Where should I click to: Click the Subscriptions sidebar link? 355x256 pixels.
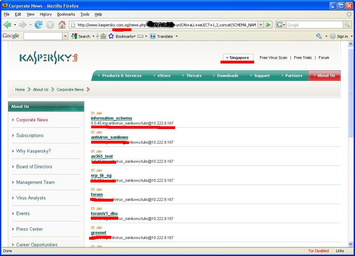pos(30,136)
